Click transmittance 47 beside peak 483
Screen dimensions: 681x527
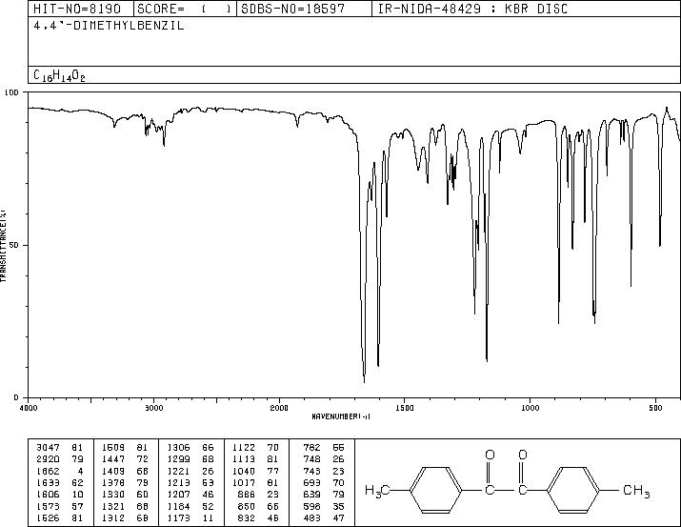pyautogui.click(x=339, y=517)
